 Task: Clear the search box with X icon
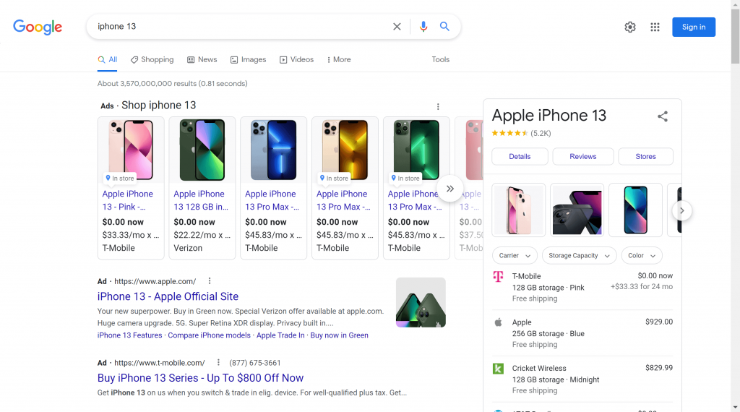click(x=397, y=27)
